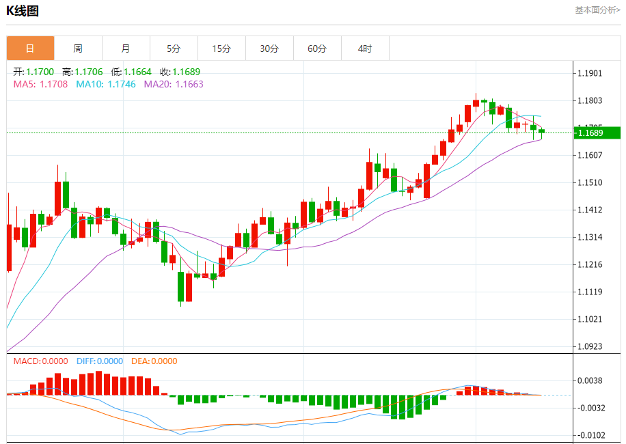Click the 1.1119 price axis label
The width and height of the screenshot is (626, 444).
pyautogui.click(x=590, y=292)
